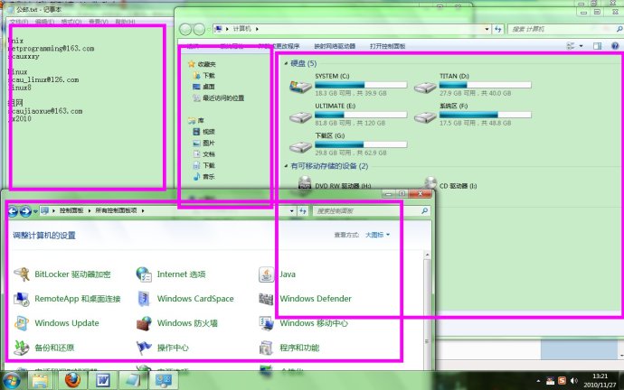Open Word from the taskbar
Image resolution: width=624 pixels, height=390 pixels.
pos(103,380)
